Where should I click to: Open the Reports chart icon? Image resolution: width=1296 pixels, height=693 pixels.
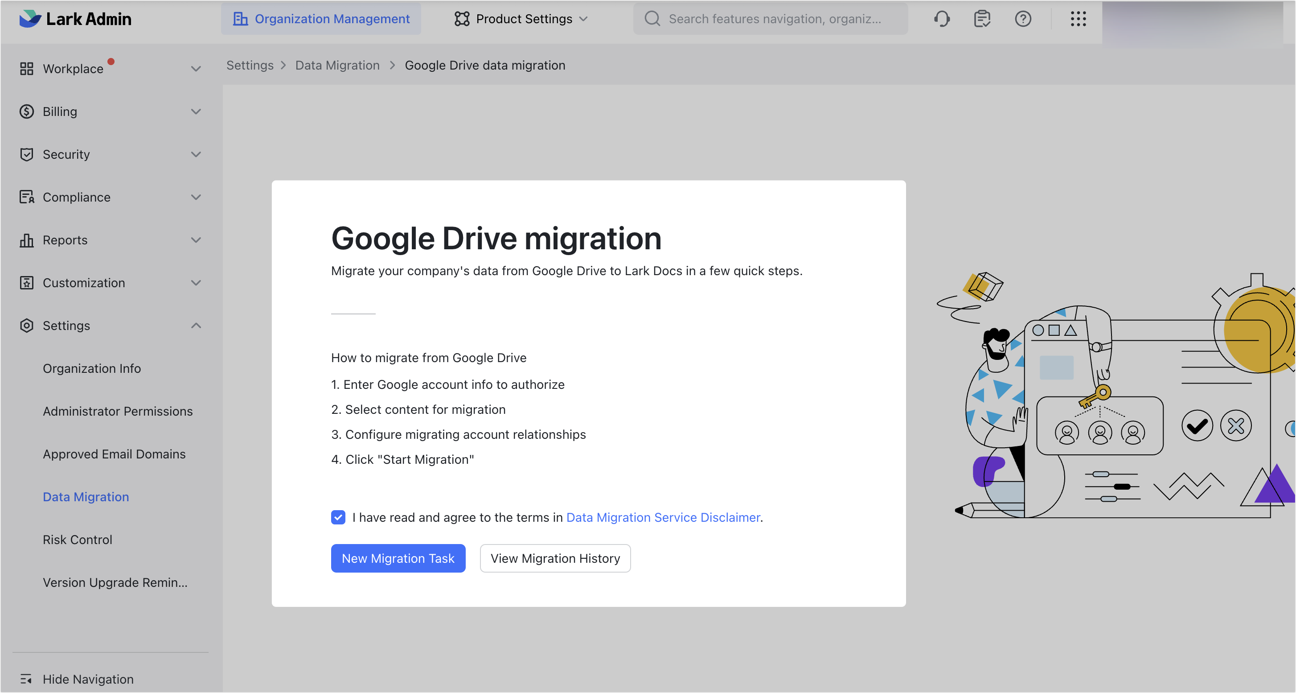(27, 239)
